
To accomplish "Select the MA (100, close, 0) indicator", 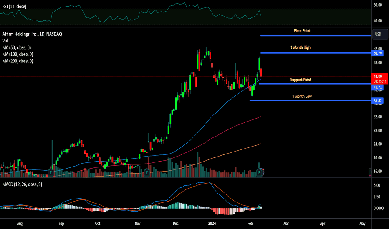I will click(18, 54).
